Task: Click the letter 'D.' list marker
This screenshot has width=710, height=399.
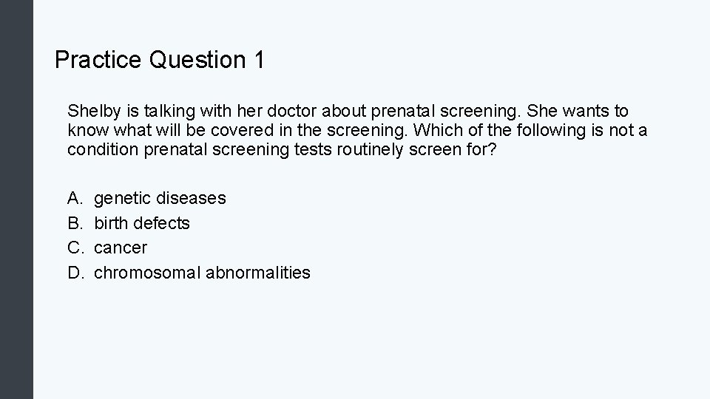Action: point(75,273)
